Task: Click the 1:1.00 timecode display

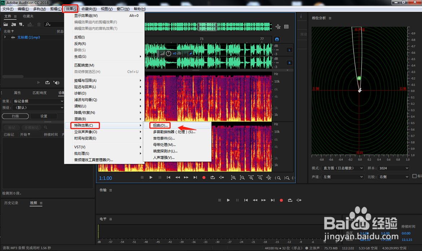Action: tap(105, 178)
